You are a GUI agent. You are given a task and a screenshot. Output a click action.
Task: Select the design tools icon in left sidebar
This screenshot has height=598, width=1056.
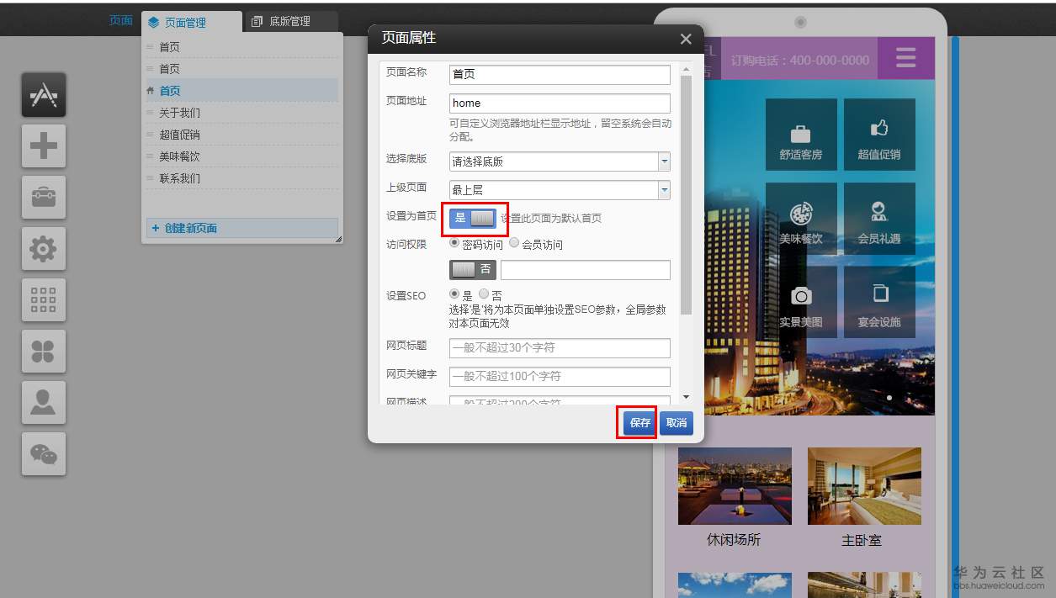[44, 95]
